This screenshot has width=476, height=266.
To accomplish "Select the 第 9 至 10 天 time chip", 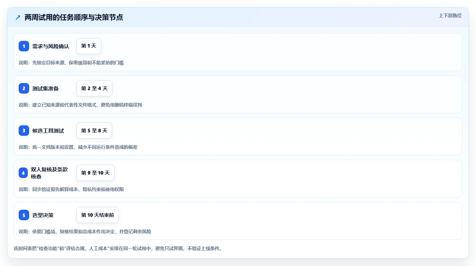I will (x=95, y=173).
